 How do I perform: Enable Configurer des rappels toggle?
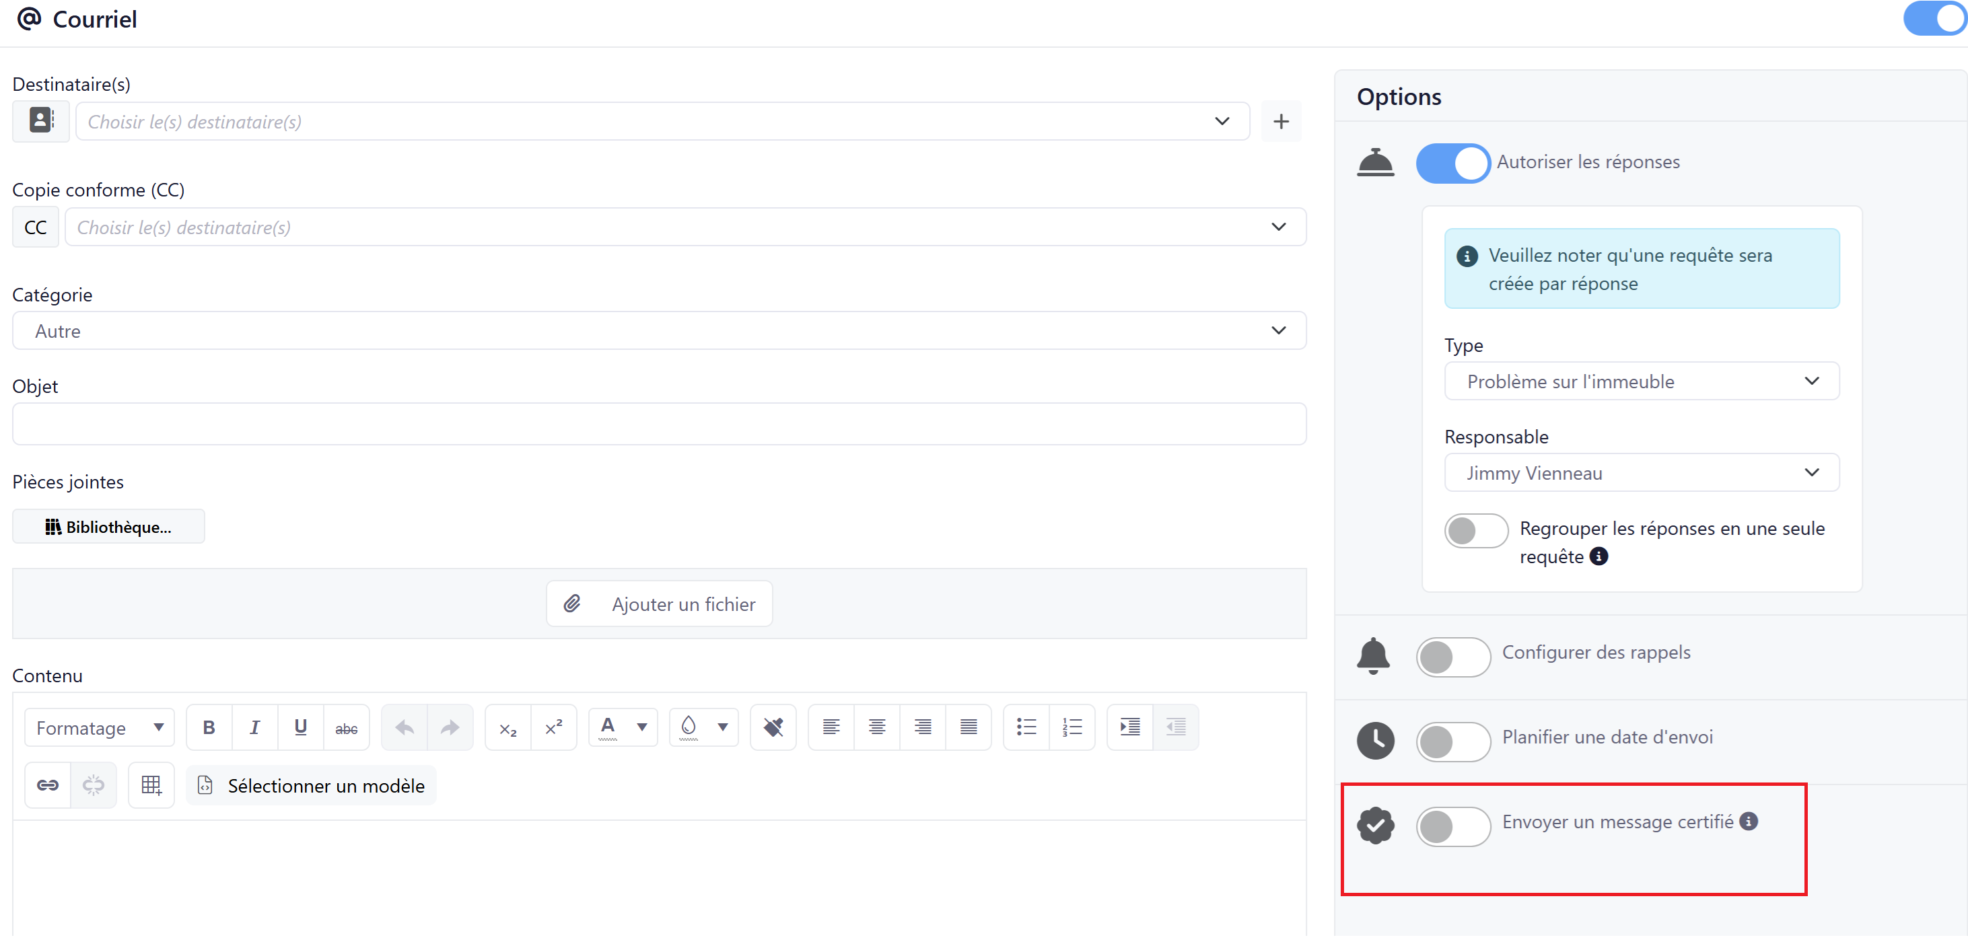[1452, 656]
